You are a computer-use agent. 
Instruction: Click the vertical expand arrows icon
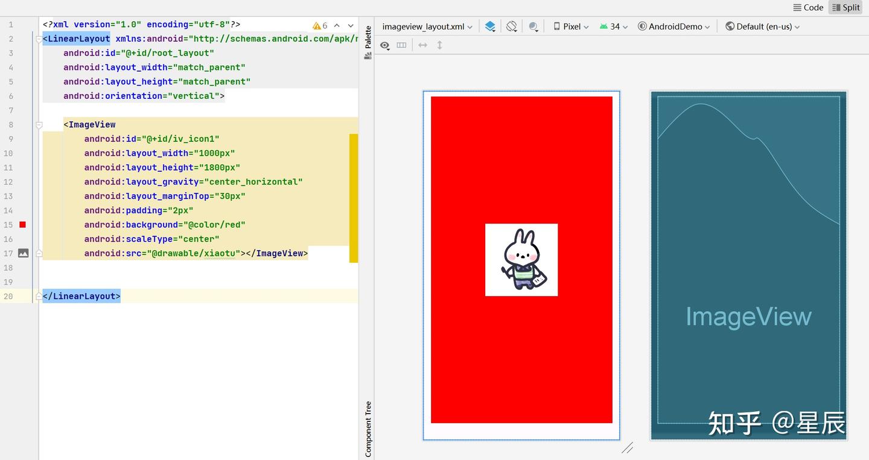point(439,45)
